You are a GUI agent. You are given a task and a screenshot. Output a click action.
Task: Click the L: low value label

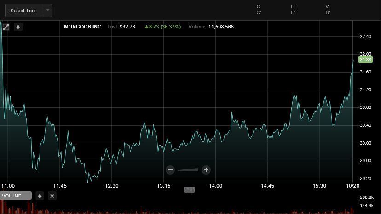click(x=293, y=12)
